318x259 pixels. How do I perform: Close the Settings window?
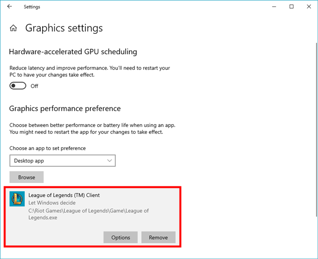point(309,7)
